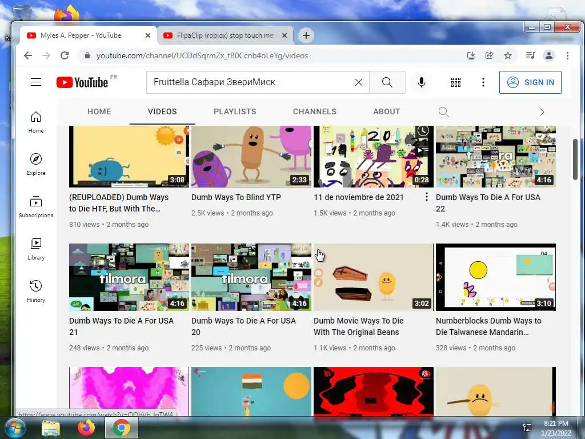Clear the search box with the X

click(x=359, y=82)
